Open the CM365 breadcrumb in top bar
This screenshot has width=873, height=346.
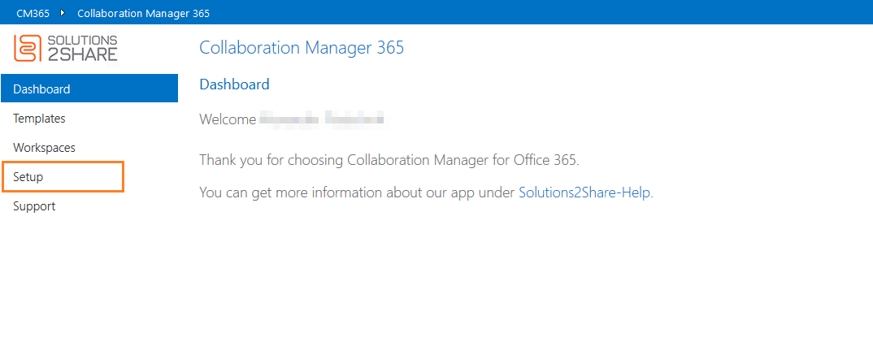(33, 12)
